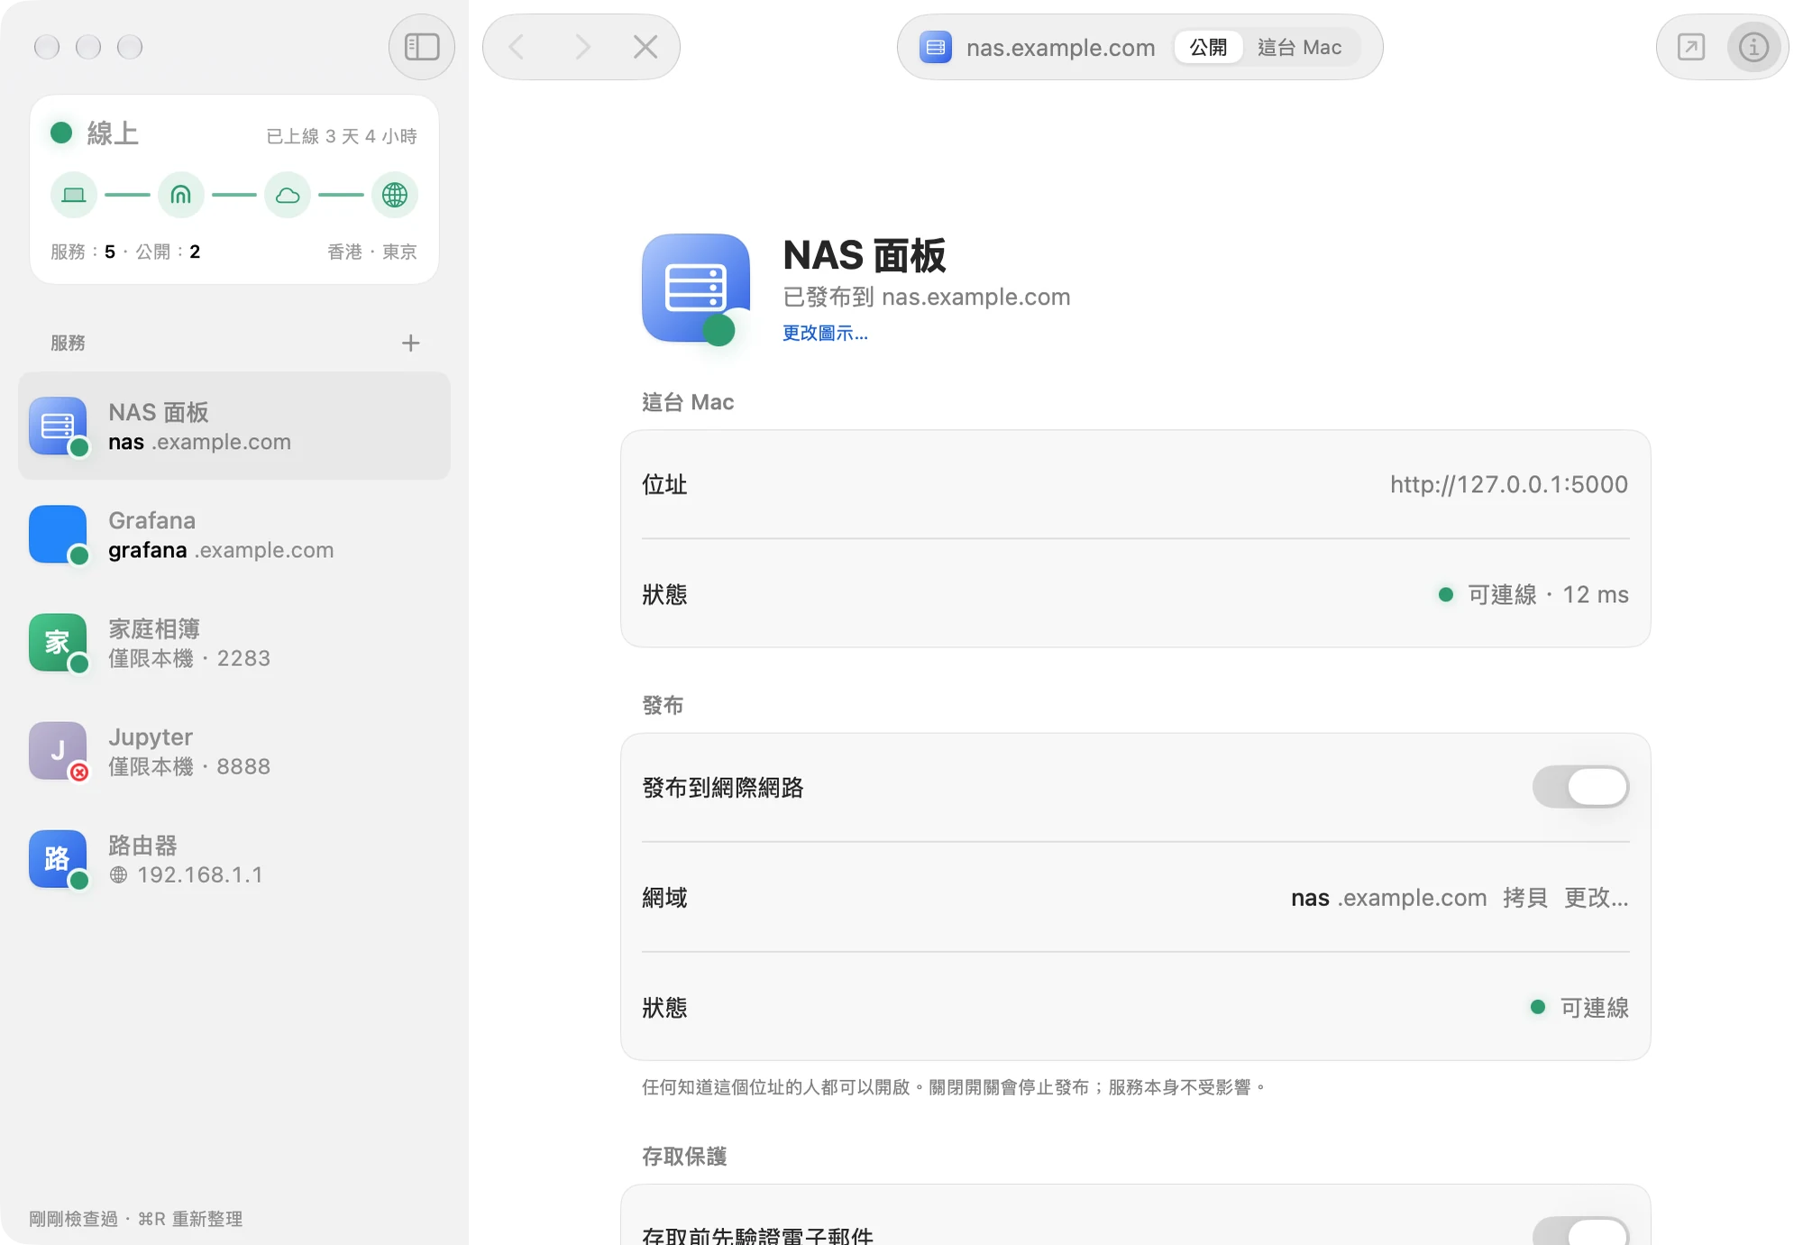
Task: Click 更改… next to the domain
Action: coord(1596,898)
